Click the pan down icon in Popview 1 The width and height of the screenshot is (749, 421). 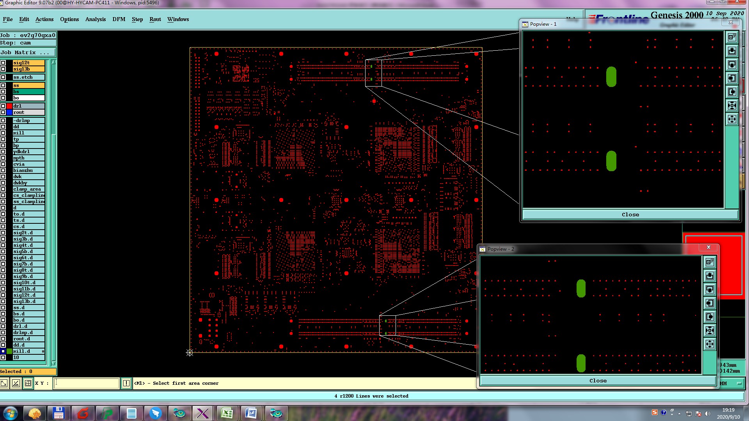click(732, 64)
